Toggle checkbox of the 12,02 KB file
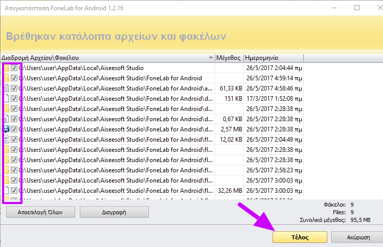 (x=14, y=140)
